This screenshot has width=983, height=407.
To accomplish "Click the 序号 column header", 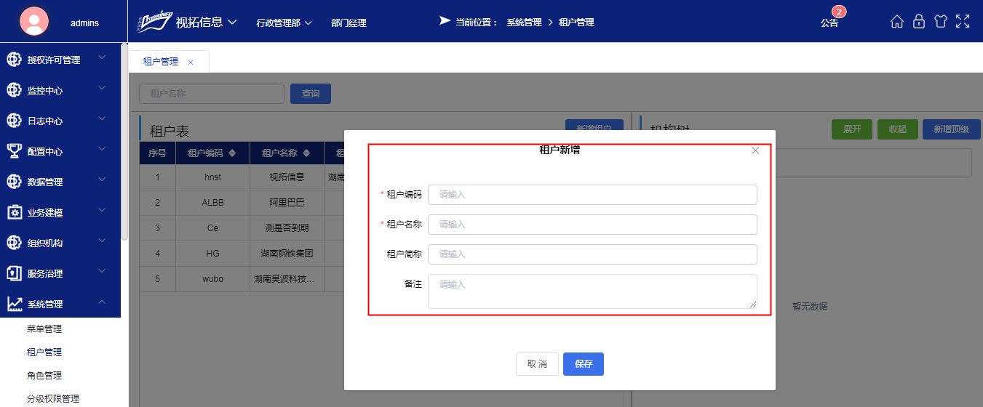I will tap(157, 153).
